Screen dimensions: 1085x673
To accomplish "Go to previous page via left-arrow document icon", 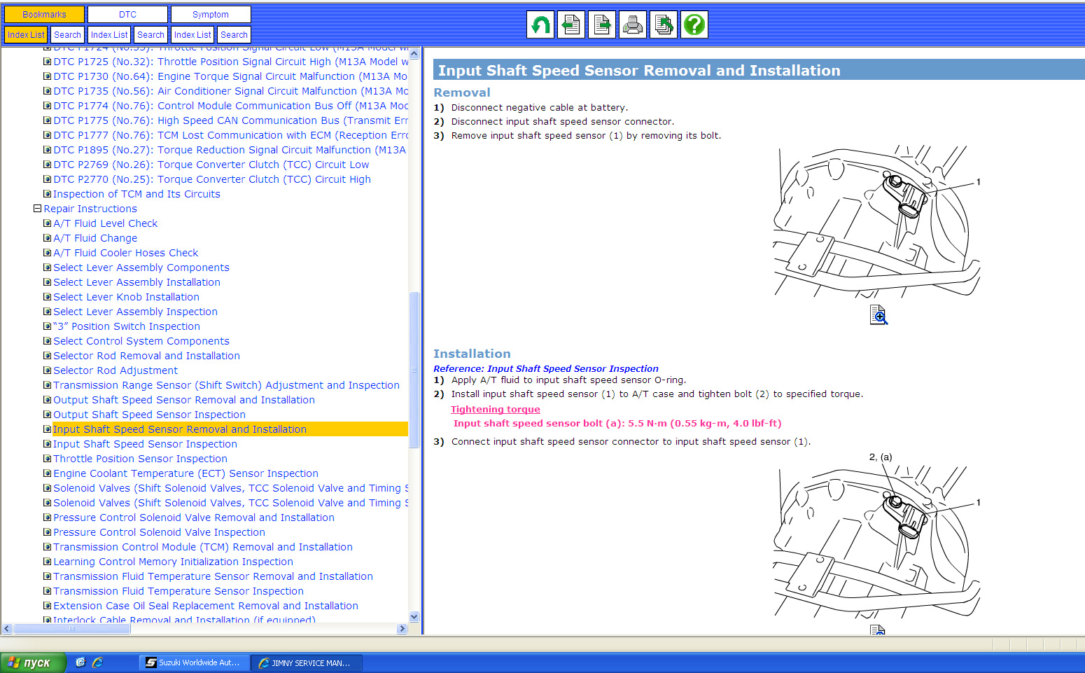I will click(570, 25).
